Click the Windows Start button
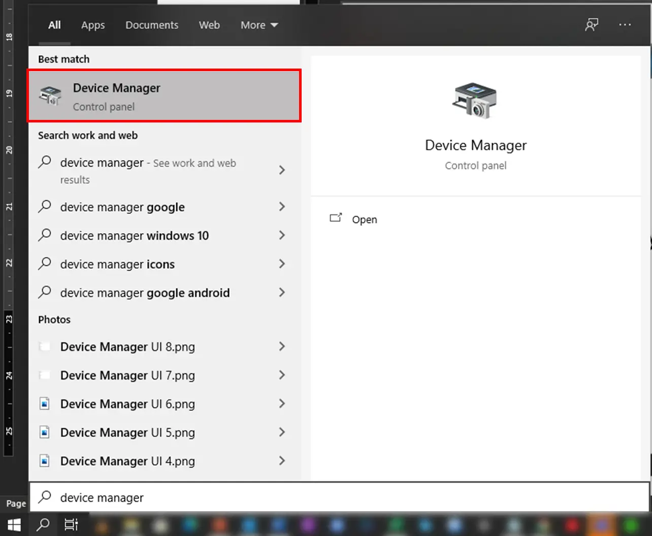This screenshot has height=536, width=652. [x=14, y=524]
